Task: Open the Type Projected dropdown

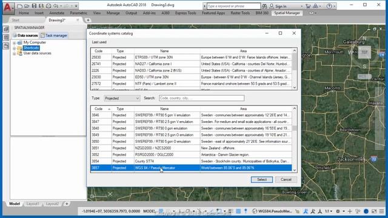Action: [122, 98]
